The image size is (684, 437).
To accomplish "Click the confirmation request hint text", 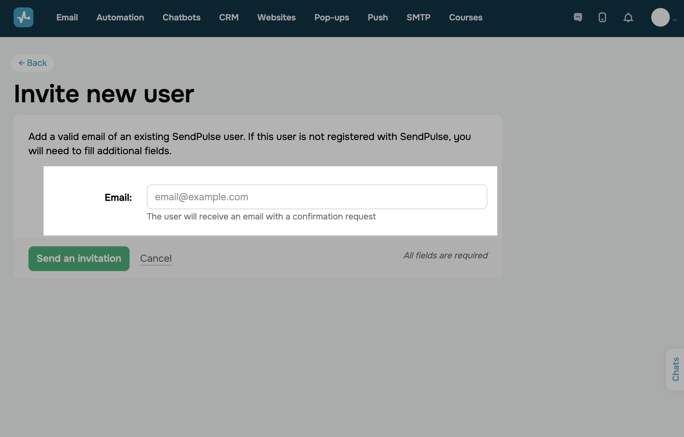I will pos(261,217).
